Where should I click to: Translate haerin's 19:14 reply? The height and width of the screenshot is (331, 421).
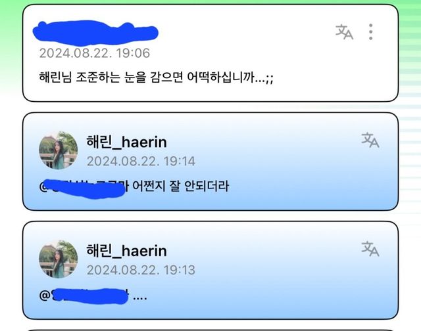click(370, 140)
